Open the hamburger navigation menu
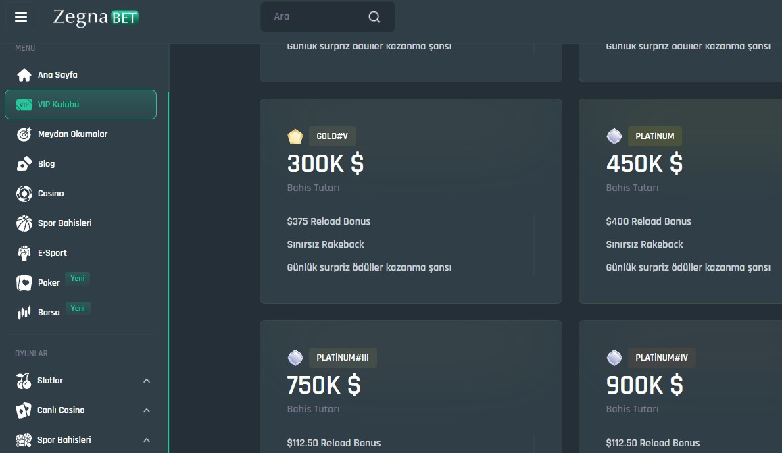This screenshot has width=782, height=453. click(x=21, y=17)
